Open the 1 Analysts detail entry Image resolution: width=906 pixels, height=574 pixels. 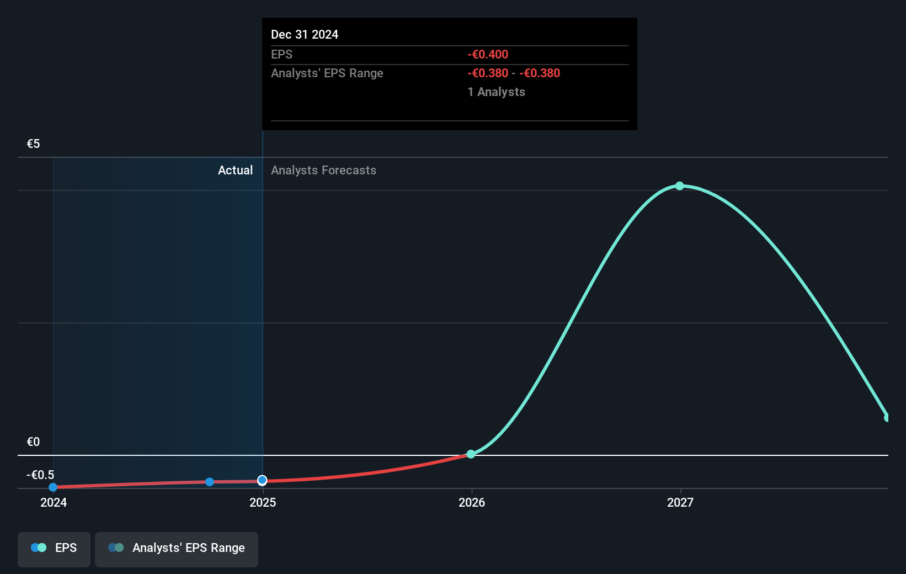[x=495, y=92]
